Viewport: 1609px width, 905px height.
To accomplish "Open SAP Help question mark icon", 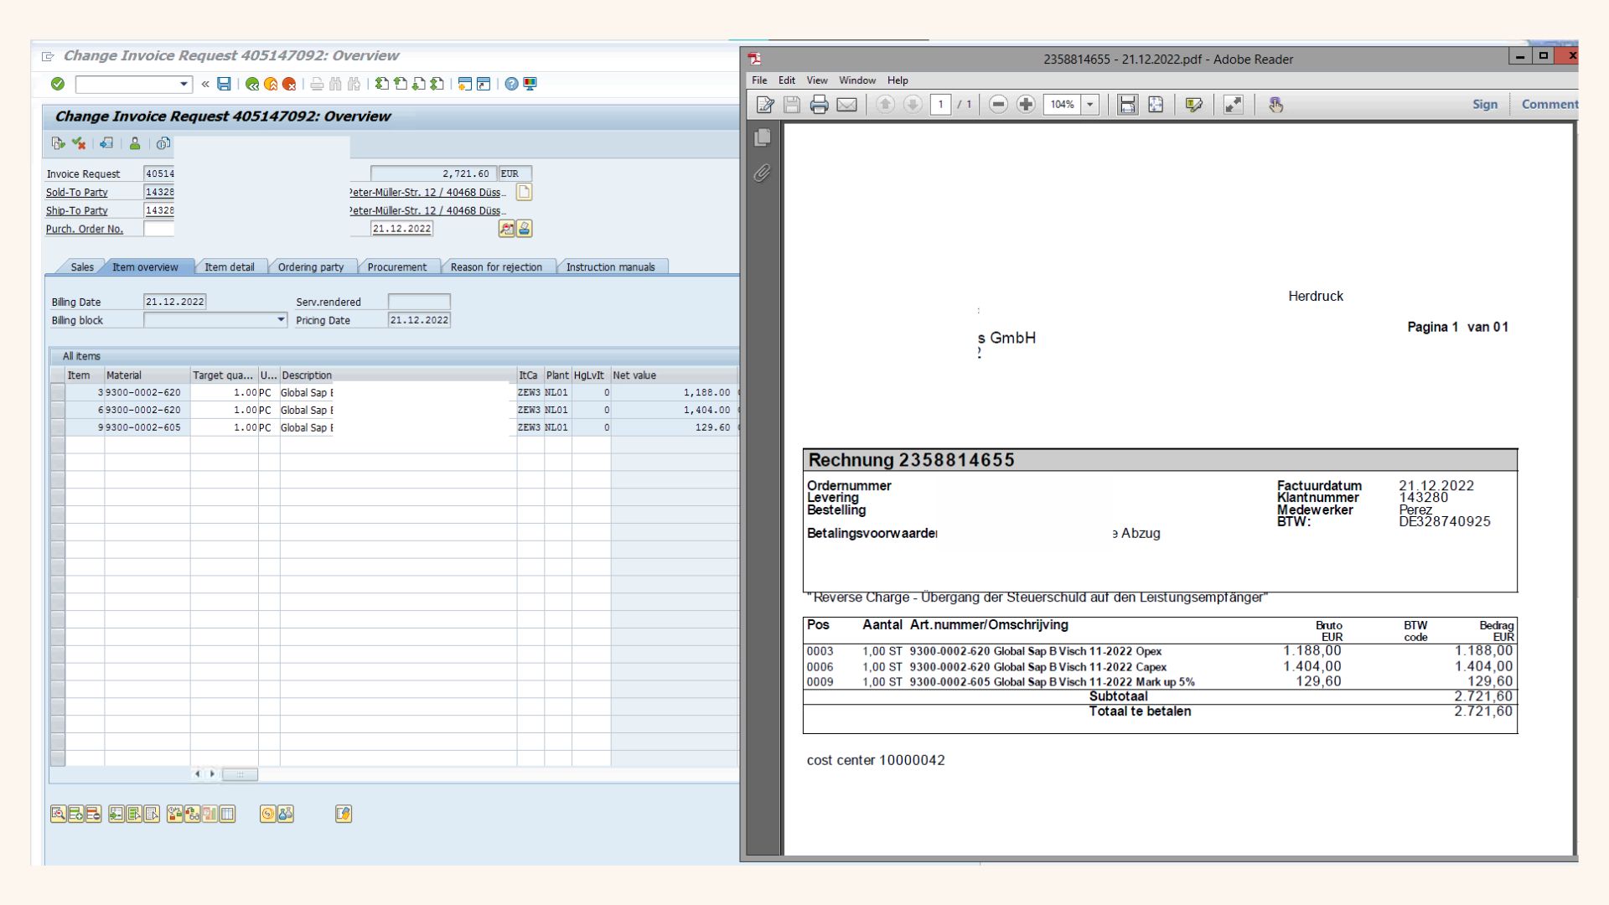I will [x=511, y=84].
